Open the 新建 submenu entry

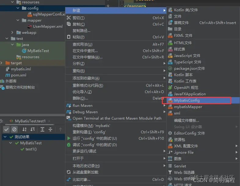click(x=116, y=10)
